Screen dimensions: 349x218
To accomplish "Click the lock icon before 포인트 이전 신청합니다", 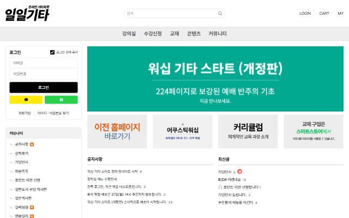I will click(x=220, y=187).
